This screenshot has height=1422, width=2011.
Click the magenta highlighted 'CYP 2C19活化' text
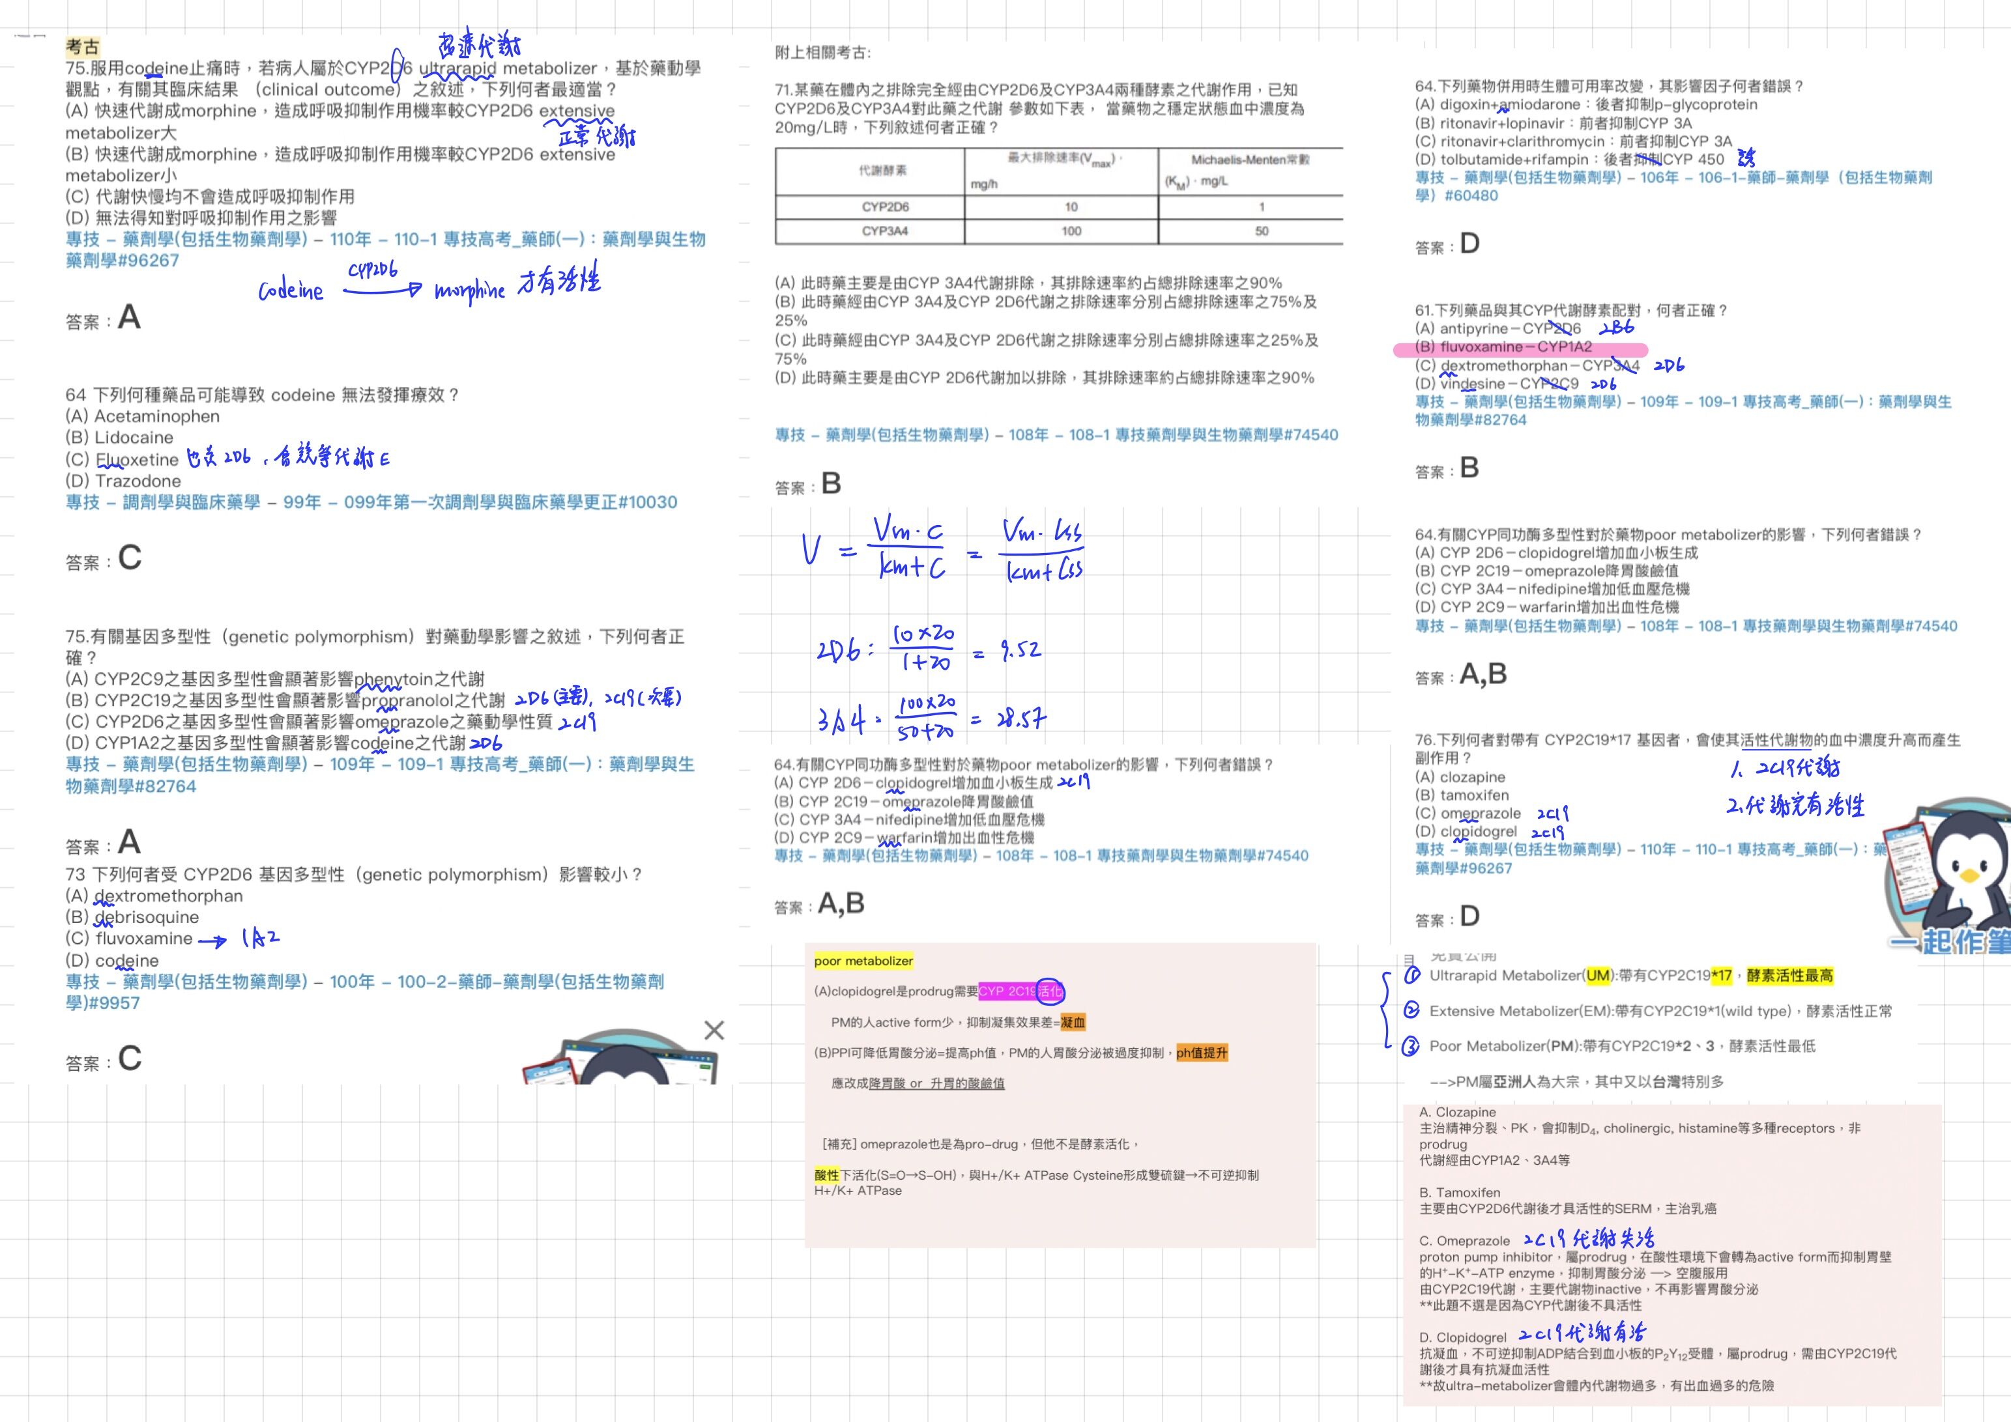(x=1020, y=991)
